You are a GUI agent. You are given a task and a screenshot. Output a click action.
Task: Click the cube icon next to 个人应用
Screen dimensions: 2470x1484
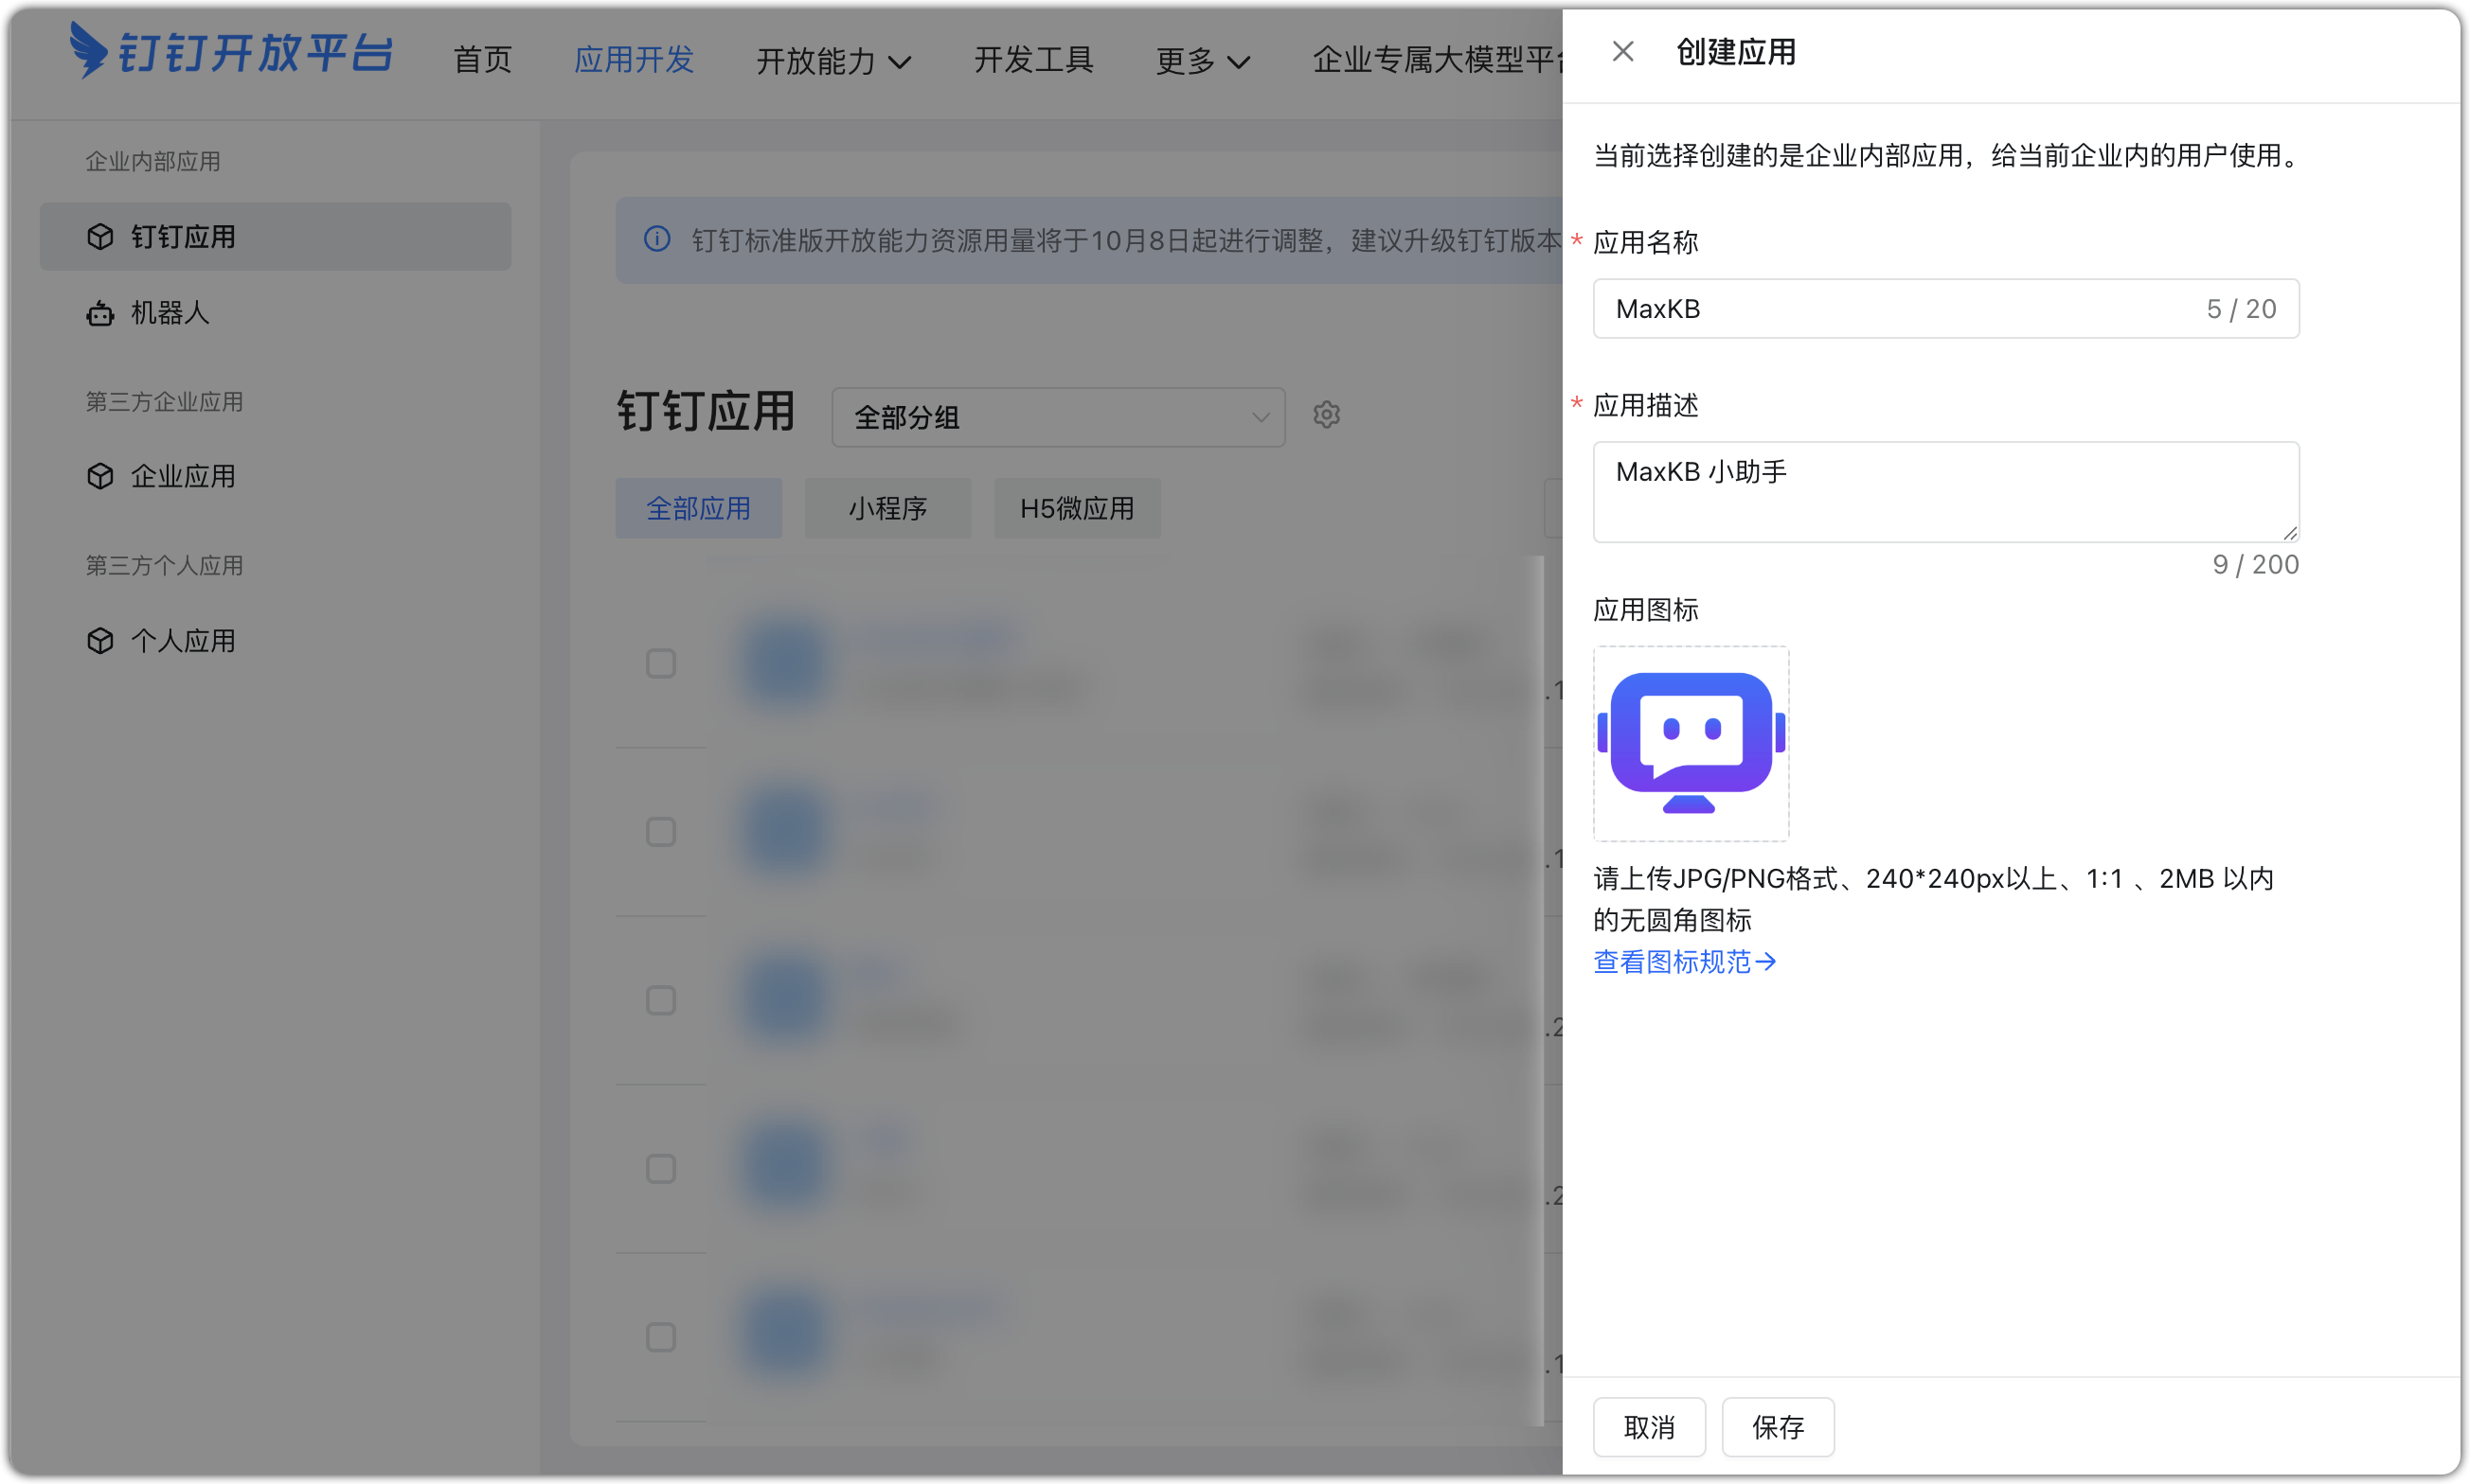tap(100, 641)
